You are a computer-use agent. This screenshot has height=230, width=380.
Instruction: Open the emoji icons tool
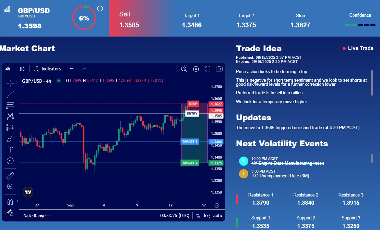pyautogui.click(x=10, y=161)
